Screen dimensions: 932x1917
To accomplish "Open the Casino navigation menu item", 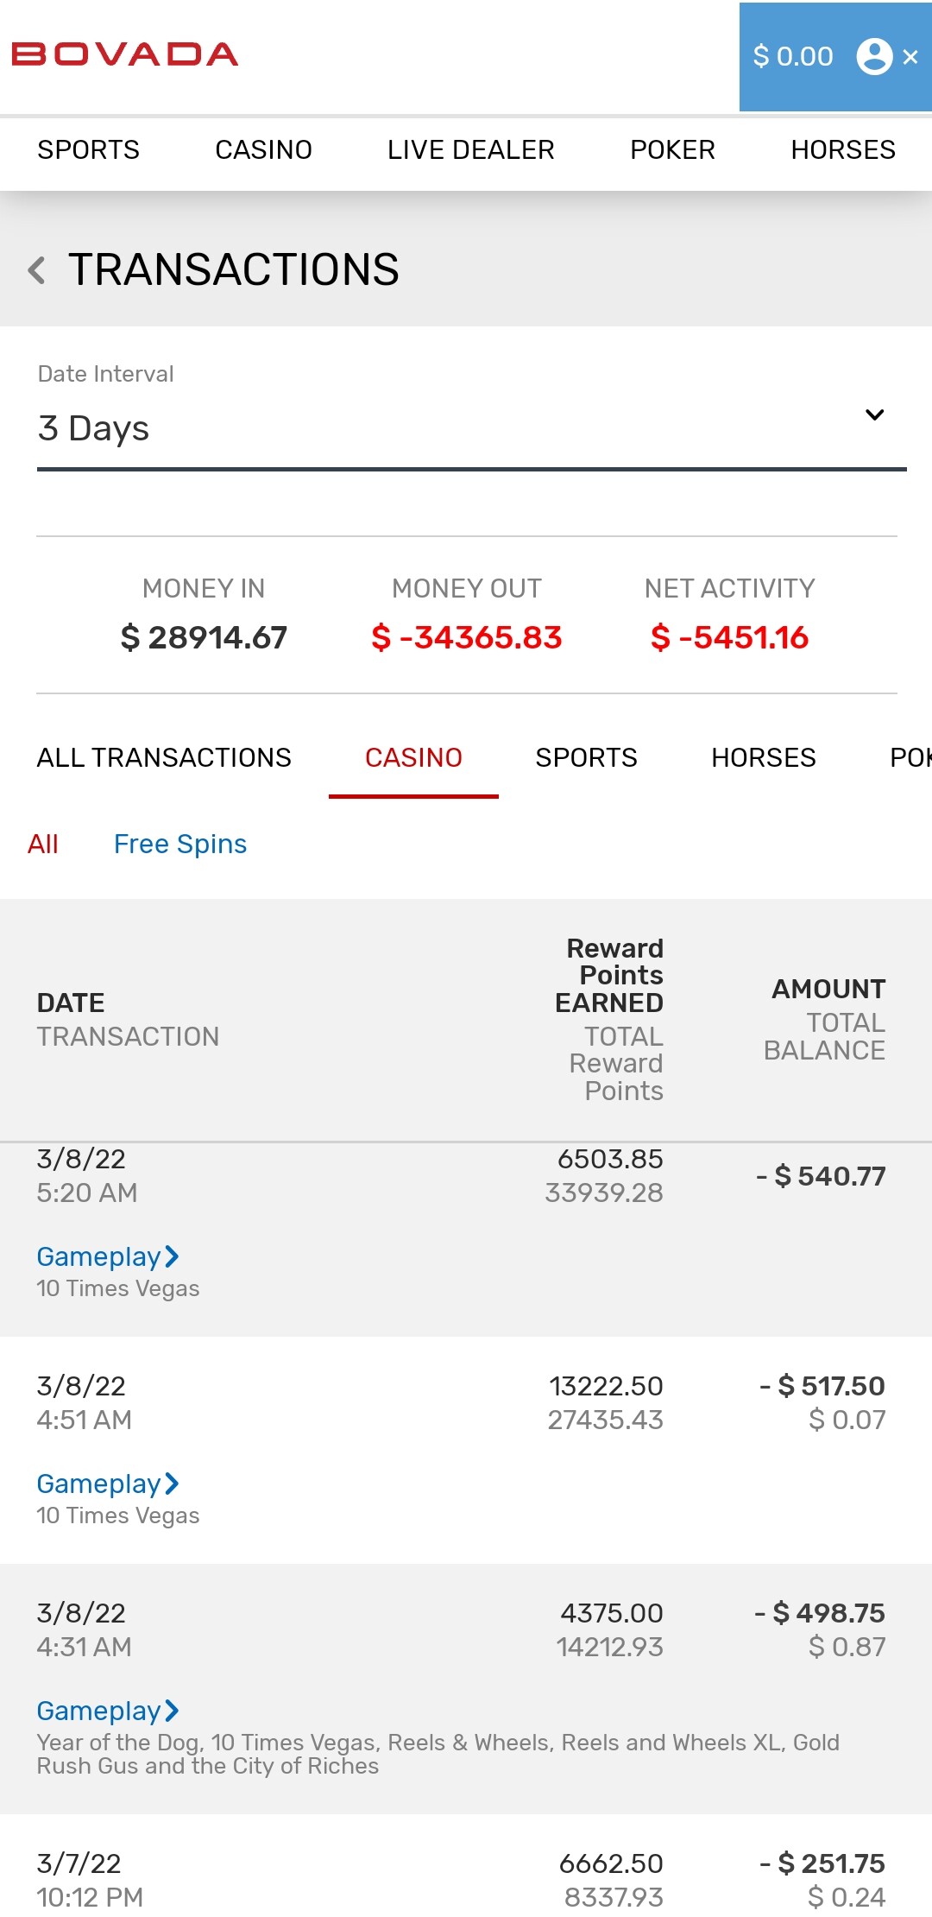I will point(263,149).
